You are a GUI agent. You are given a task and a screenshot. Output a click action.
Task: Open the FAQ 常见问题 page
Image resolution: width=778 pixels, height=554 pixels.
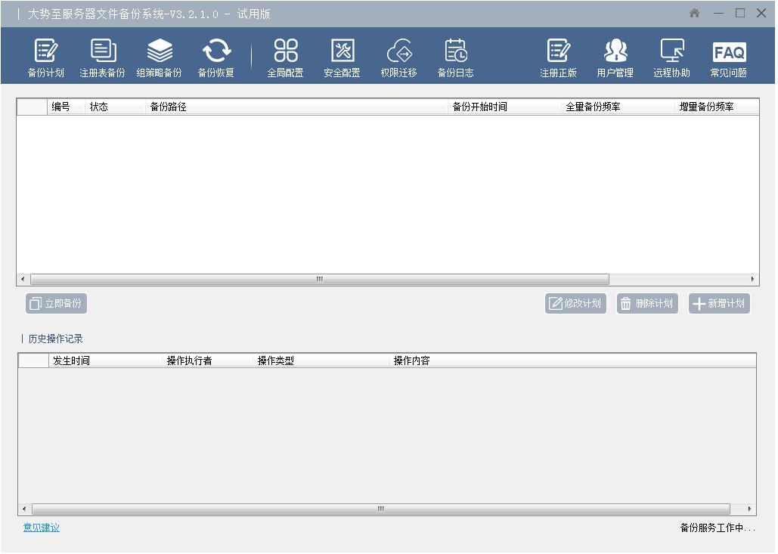[x=728, y=58]
